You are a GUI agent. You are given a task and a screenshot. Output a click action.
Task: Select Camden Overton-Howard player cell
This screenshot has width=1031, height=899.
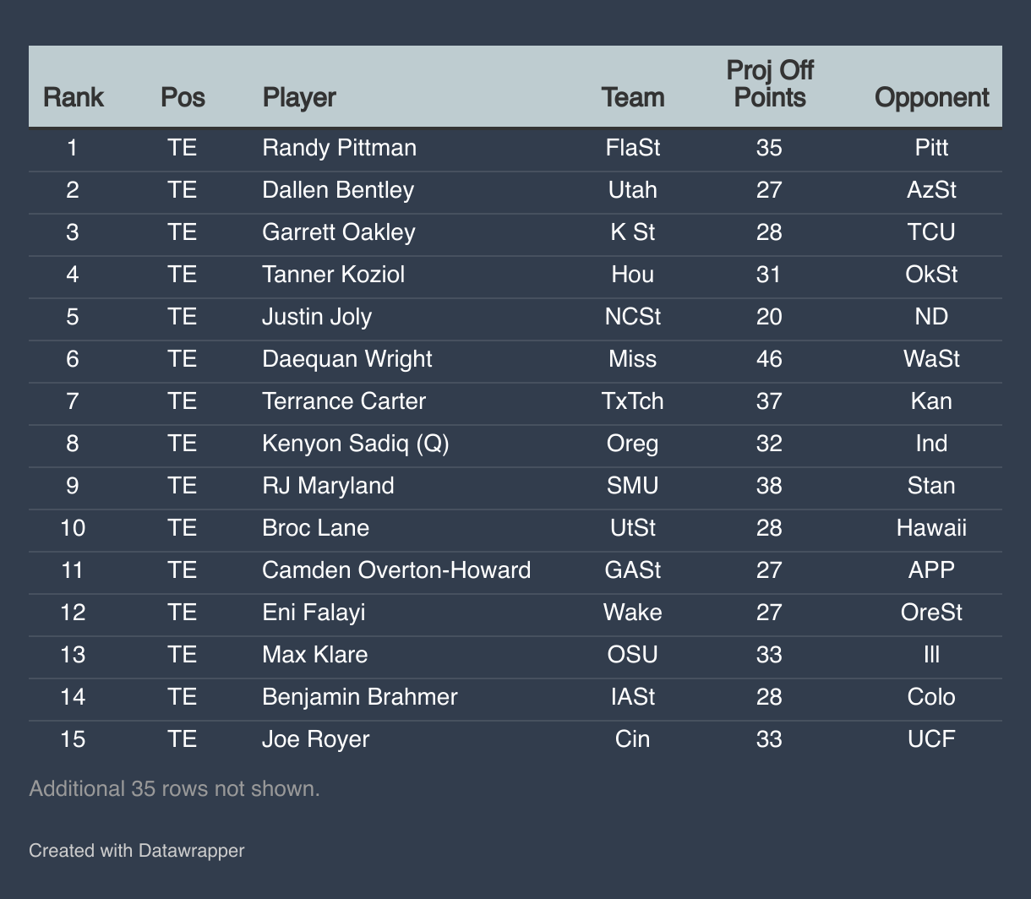pyautogui.click(x=396, y=570)
